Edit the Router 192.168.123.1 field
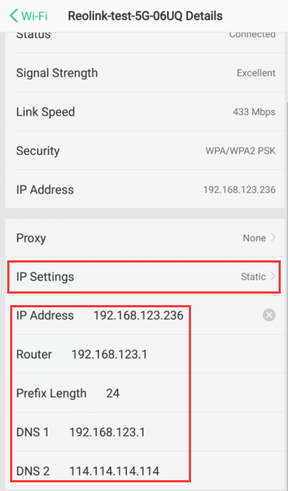 (109, 354)
